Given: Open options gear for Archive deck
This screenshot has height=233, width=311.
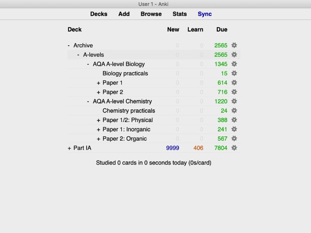Looking at the screenshot, I should [234, 45].
